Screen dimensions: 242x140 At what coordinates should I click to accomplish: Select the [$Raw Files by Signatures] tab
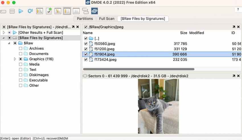coord(143,19)
